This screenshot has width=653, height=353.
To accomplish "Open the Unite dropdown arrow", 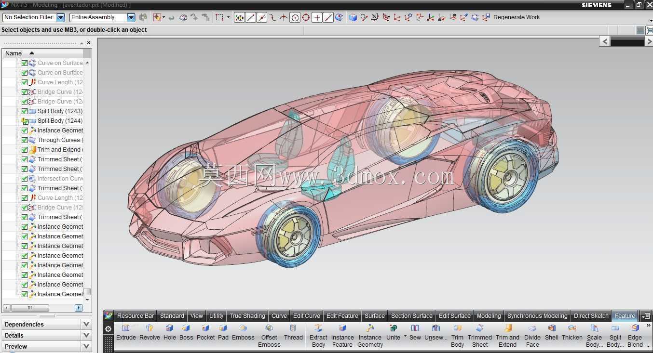I will point(405,336).
